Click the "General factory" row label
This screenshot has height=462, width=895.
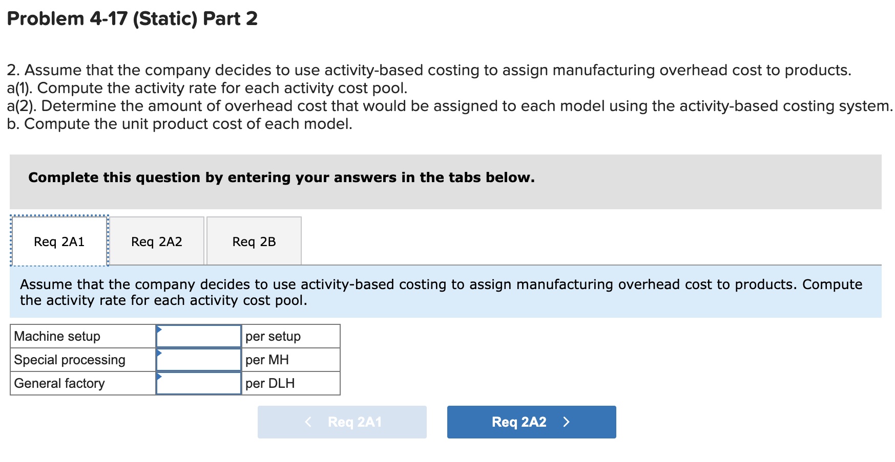pos(59,383)
